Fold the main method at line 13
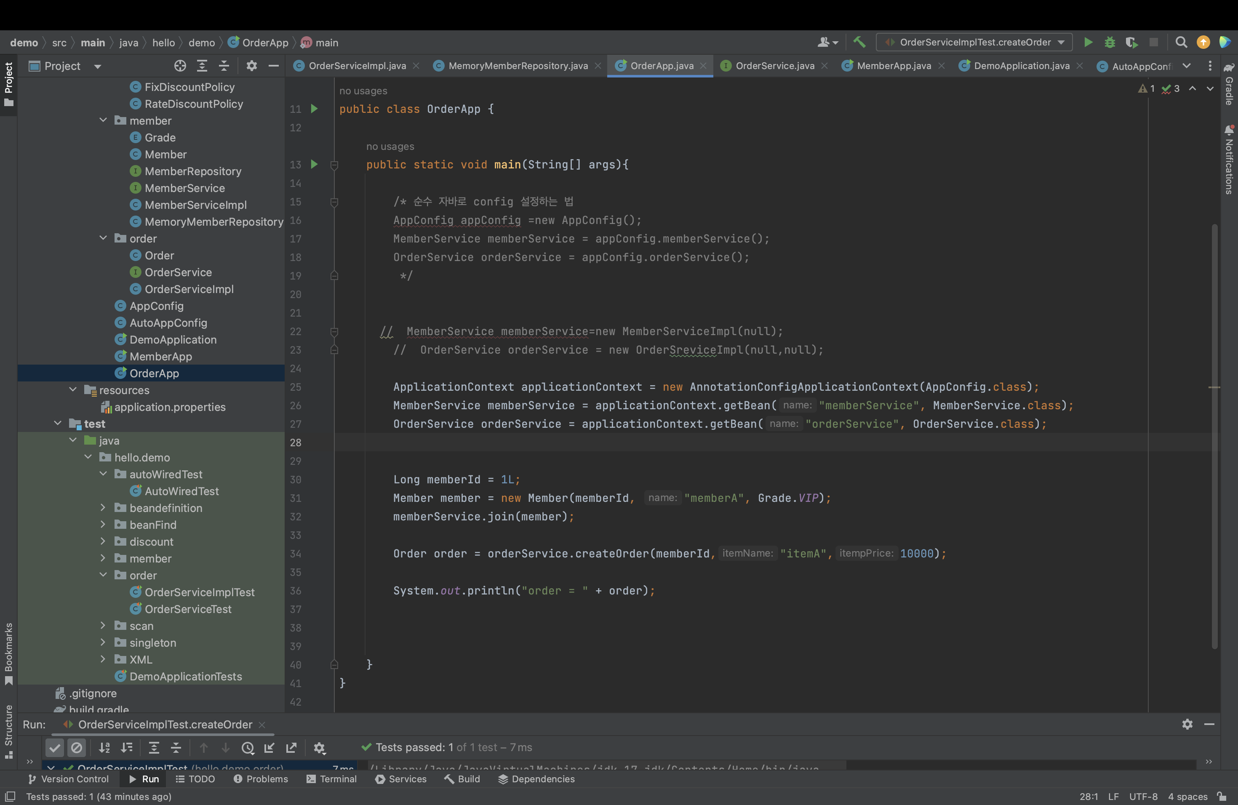 click(334, 165)
